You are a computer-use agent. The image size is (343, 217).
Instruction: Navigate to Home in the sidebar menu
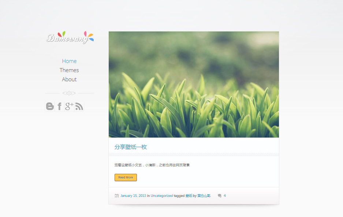pos(69,61)
